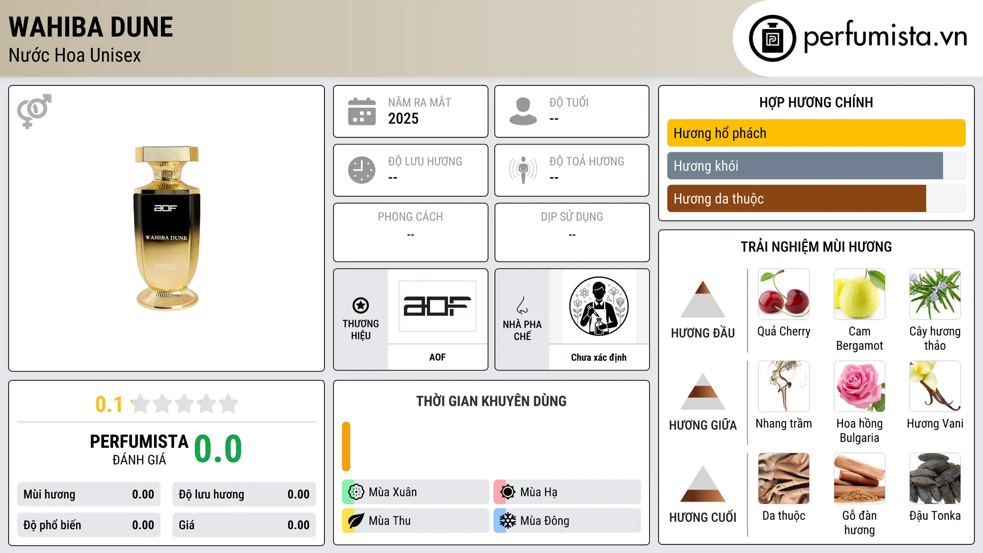
Task: Click the Giá score row
Action: (244, 525)
